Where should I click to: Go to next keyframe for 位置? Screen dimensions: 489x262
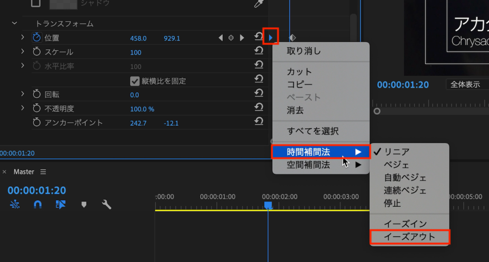pos(242,38)
